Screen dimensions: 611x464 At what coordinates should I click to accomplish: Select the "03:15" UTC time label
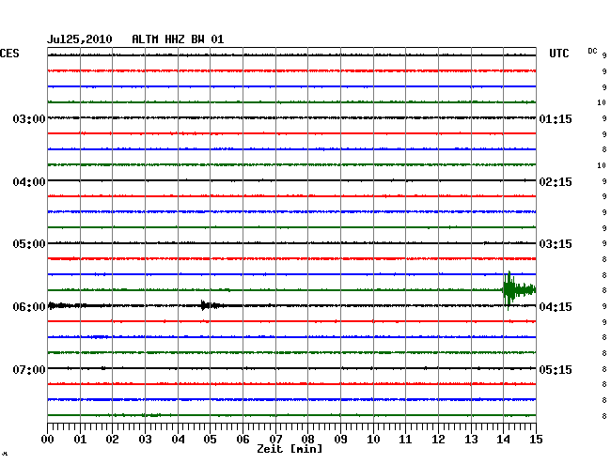(x=556, y=244)
